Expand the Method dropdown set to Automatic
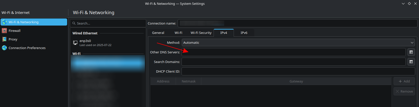 (x=298, y=42)
